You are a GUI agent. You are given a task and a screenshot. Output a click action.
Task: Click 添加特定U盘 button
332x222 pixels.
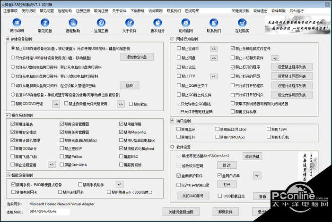137,57
